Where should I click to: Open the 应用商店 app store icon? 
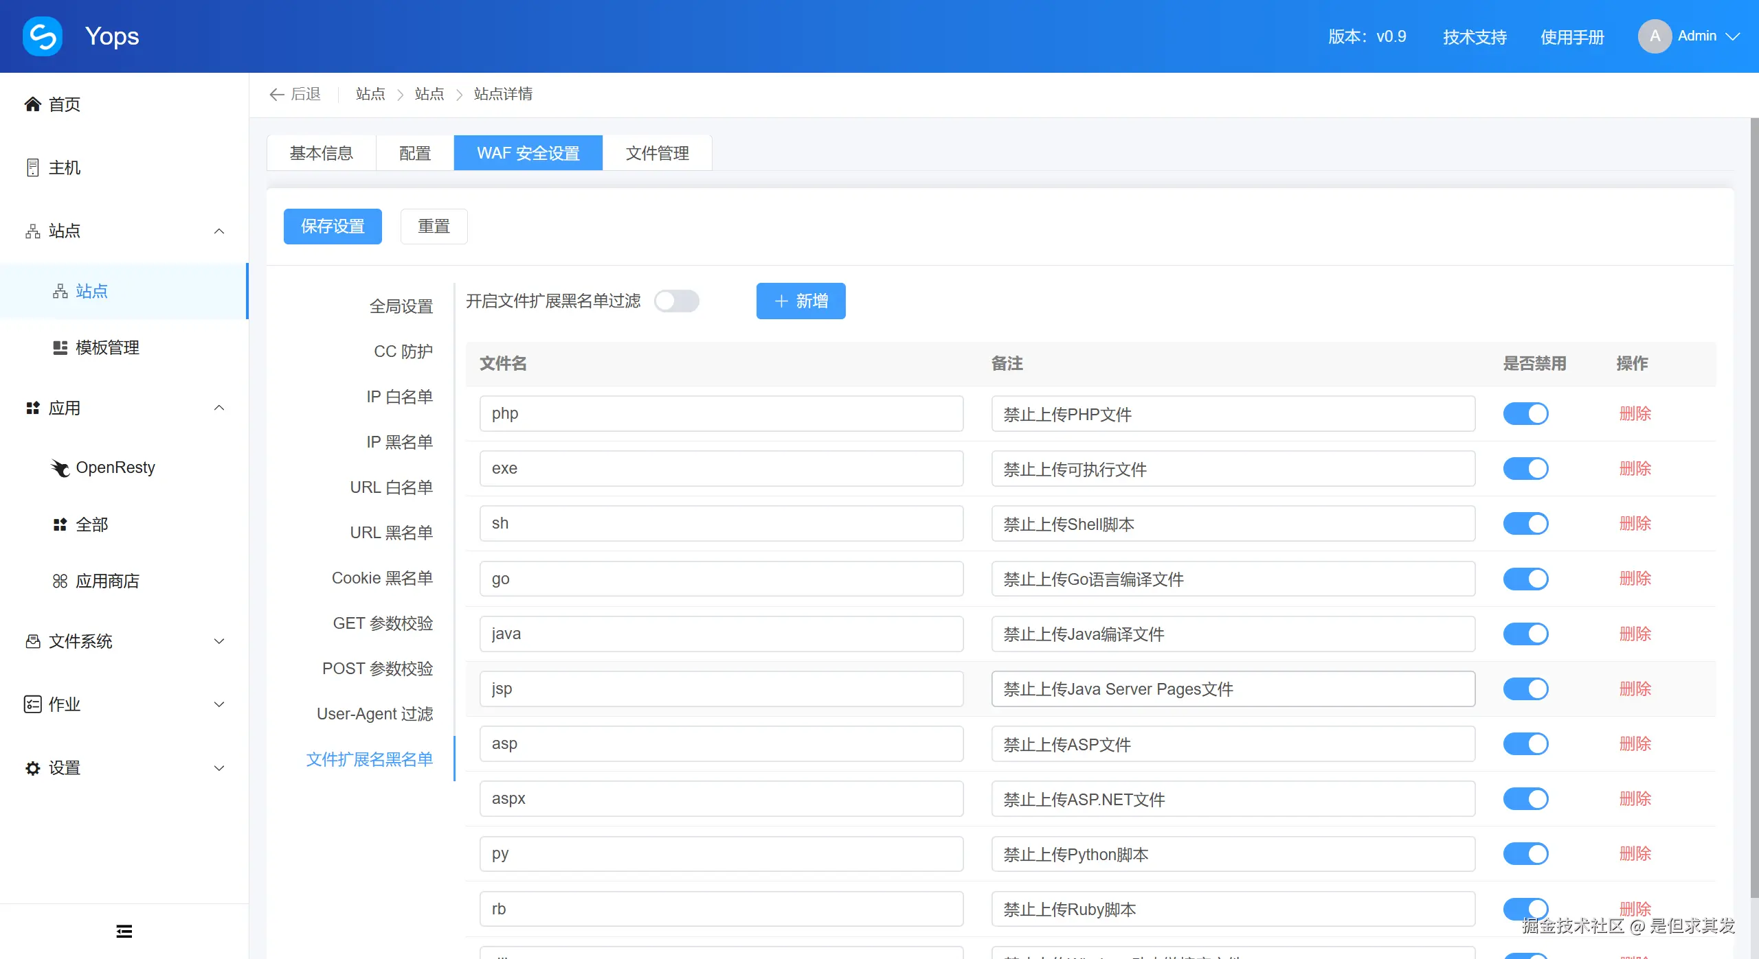coord(60,581)
